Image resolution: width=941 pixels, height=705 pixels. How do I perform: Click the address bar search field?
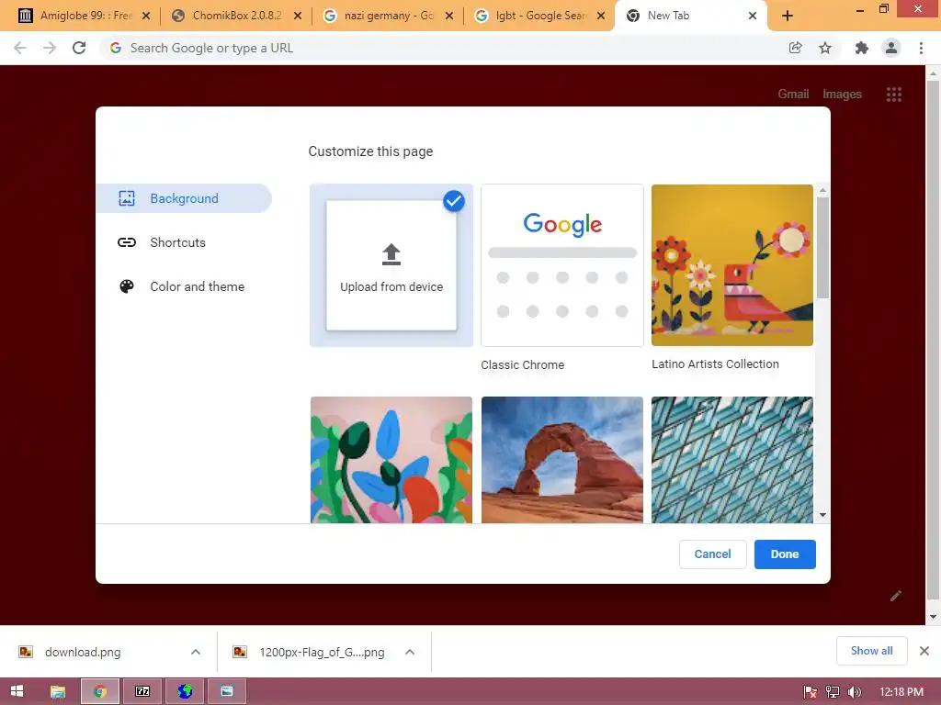[442, 48]
